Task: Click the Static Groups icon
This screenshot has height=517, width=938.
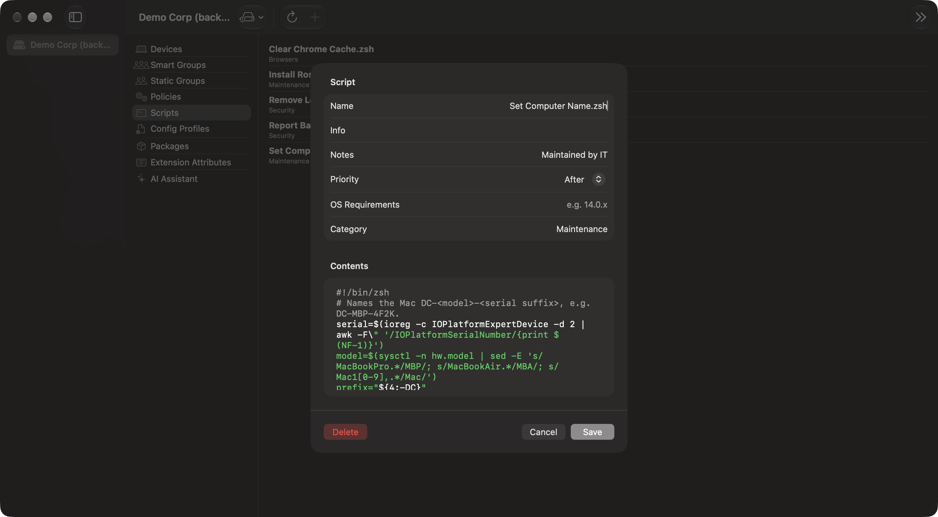Action: pyautogui.click(x=141, y=81)
